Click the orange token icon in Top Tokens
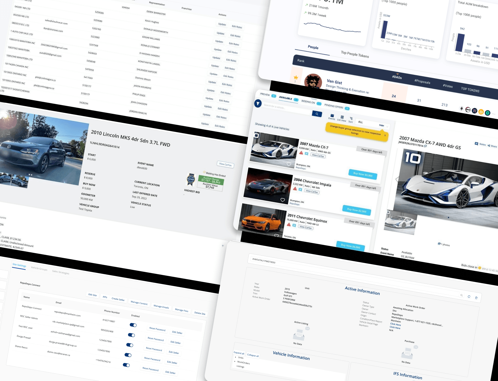Viewport: 498px width, 381px height. point(481,112)
